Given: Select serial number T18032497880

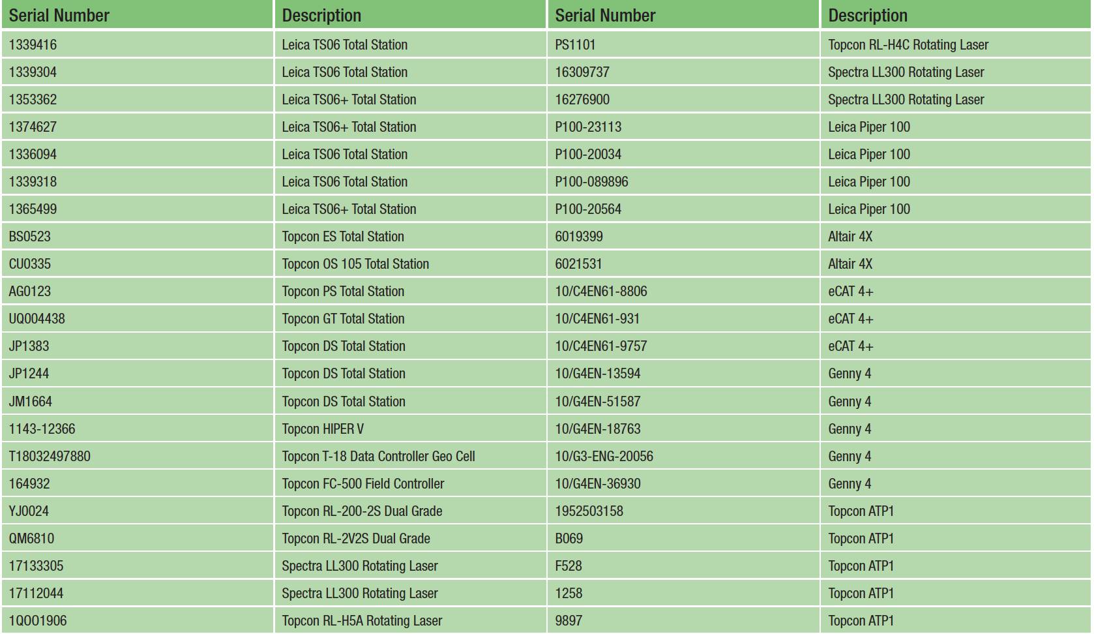Looking at the screenshot, I should (x=50, y=456).
